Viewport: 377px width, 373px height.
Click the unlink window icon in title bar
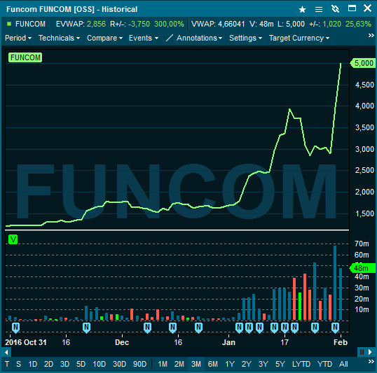tap(335, 9)
